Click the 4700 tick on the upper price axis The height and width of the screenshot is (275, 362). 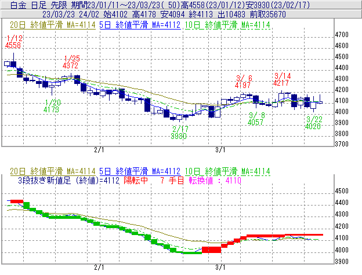coord(342,35)
